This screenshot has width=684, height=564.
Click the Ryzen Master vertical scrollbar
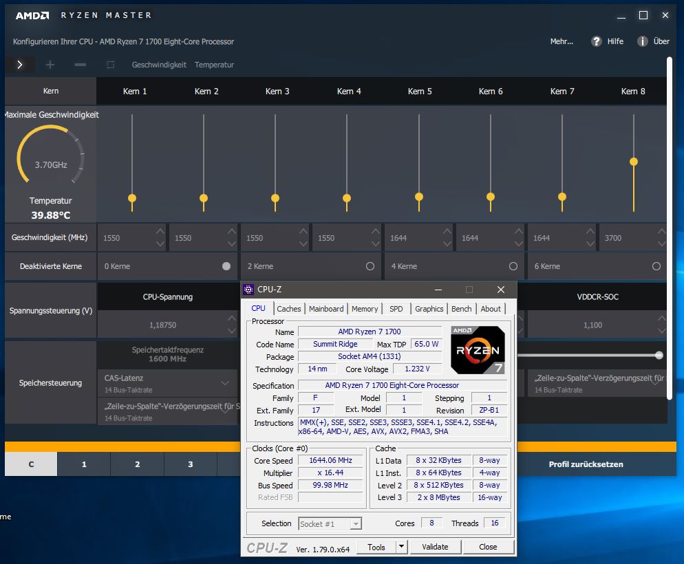(x=669, y=228)
